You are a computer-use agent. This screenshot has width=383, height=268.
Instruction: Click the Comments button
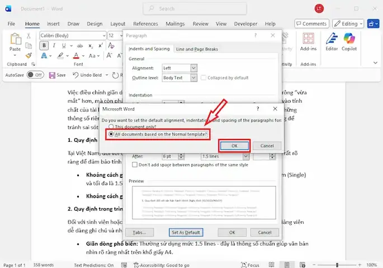point(311,24)
